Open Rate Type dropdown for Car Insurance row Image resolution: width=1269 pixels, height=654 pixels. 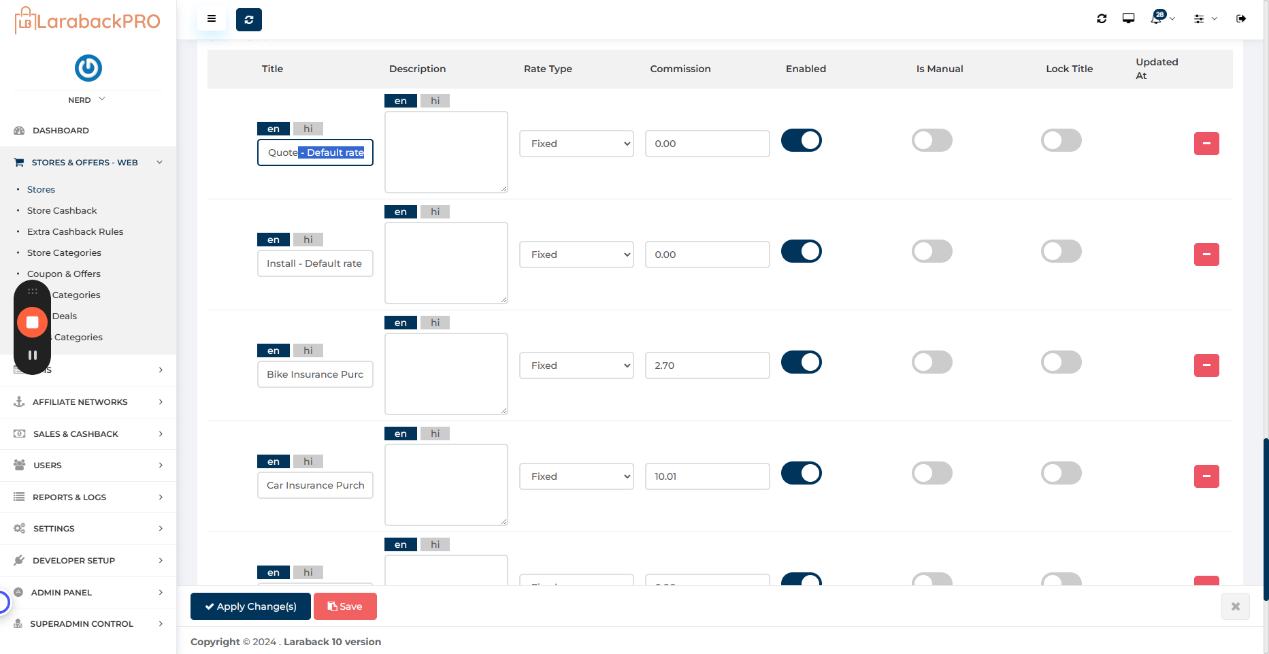[x=576, y=476]
